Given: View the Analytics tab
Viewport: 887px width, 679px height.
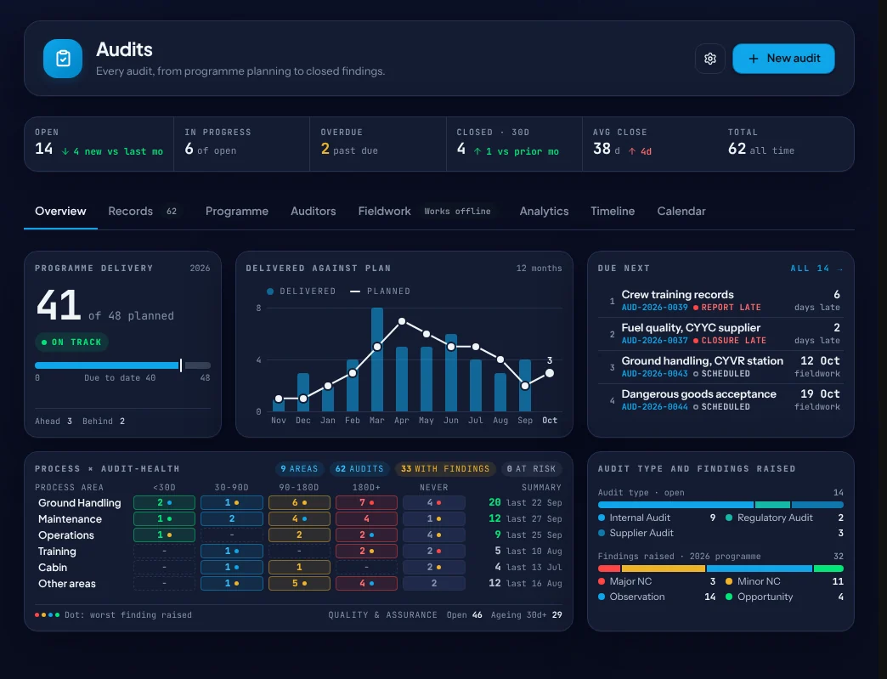Looking at the screenshot, I should (x=544, y=211).
